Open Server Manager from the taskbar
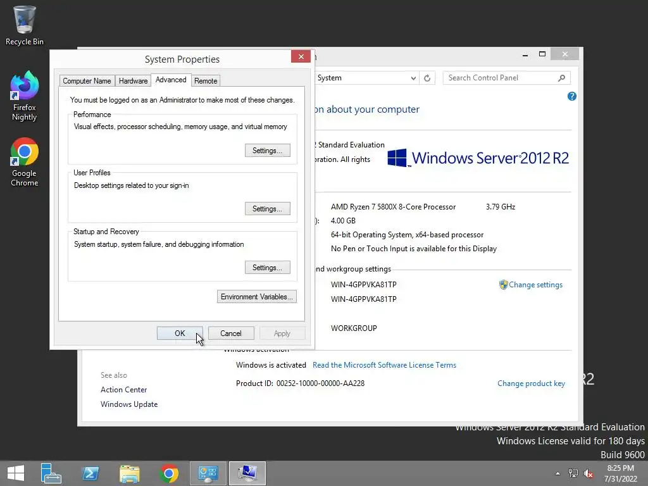Screen dimensions: 648x486 click(x=51, y=473)
